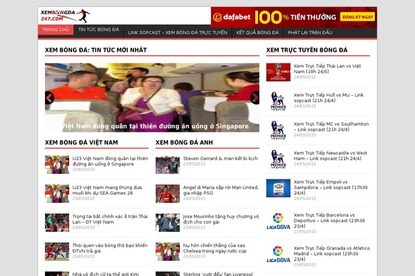
Task: Click thumbnail for Angel di Maria article
Action: 167,194
